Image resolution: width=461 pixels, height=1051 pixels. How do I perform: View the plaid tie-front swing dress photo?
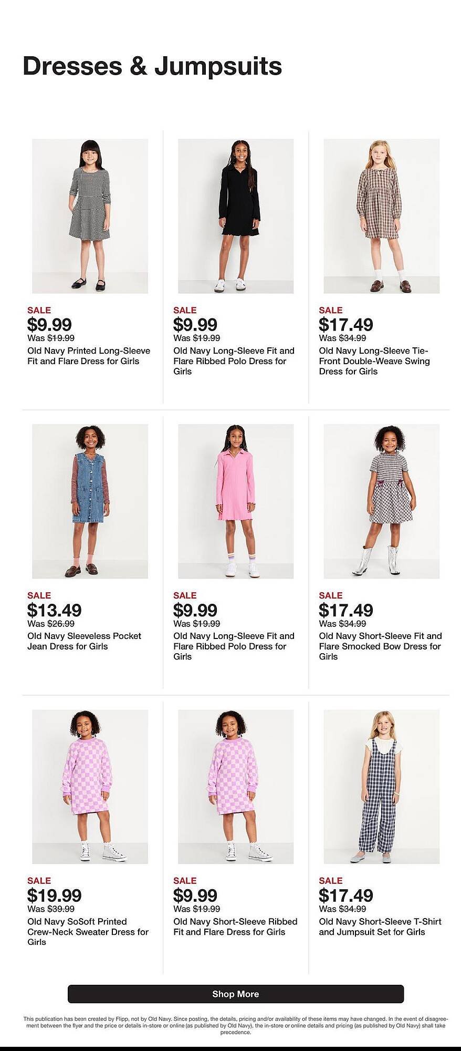point(381,216)
